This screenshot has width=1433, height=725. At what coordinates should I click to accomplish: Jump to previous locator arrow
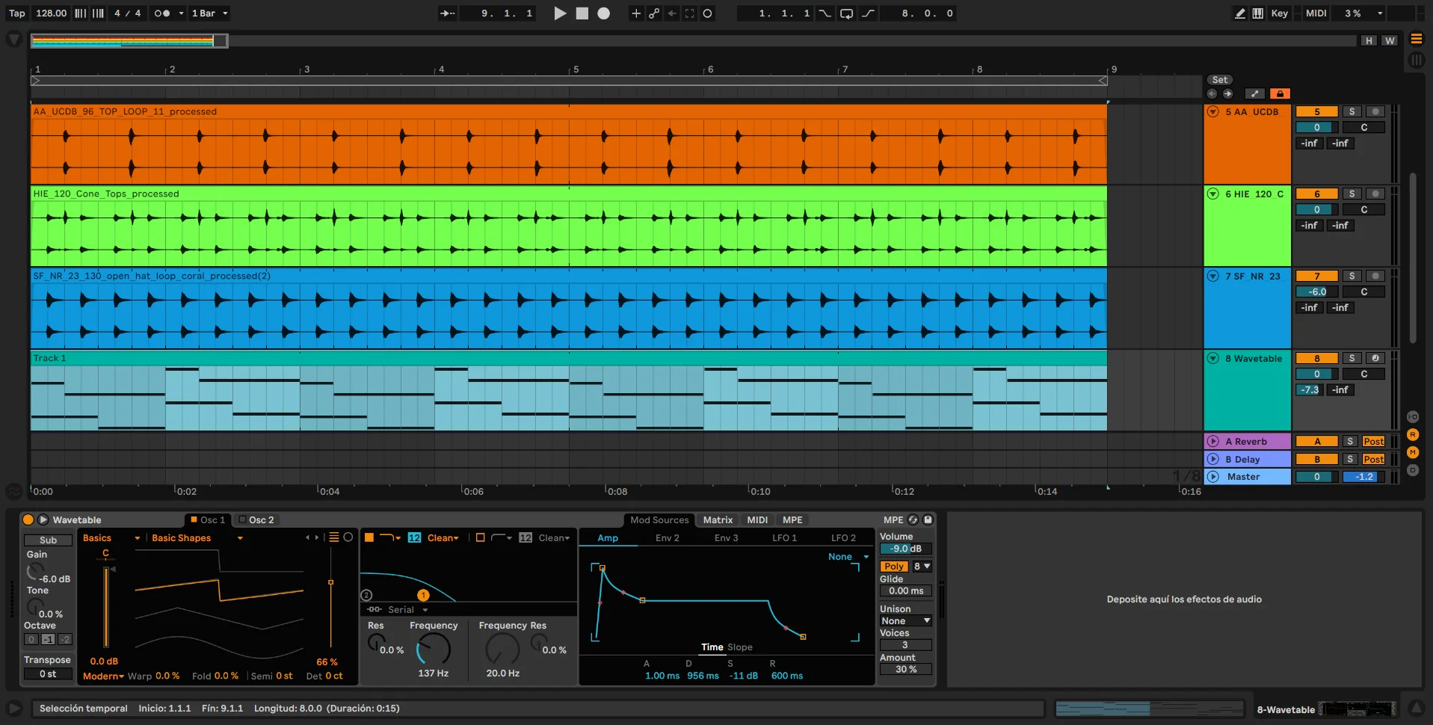1212,93
